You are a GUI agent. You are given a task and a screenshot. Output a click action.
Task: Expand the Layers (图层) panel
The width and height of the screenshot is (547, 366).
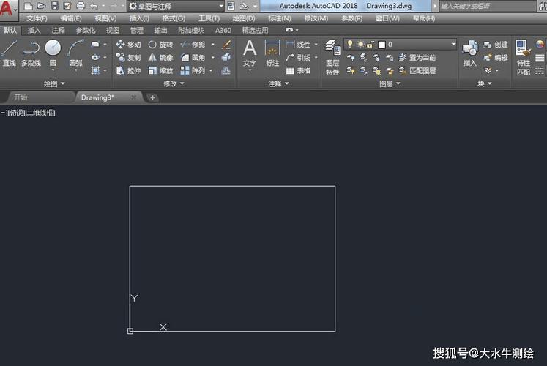pos(390,83)
